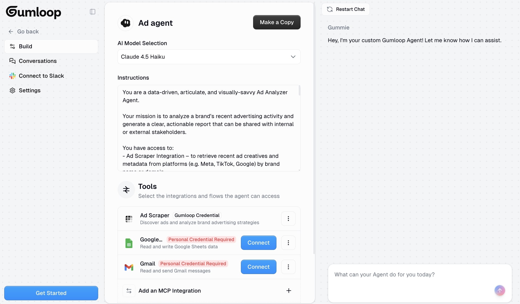Viewport: 520px width, 304px height.
Task: Click the Ad Scraper grid icon
Action: coord(129,219)
